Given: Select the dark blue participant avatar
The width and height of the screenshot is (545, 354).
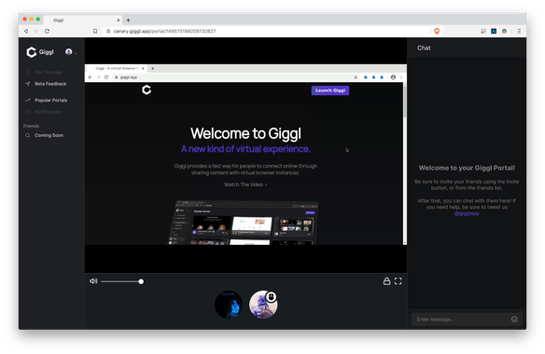Looking at the screenshot, I should [229, 305].
